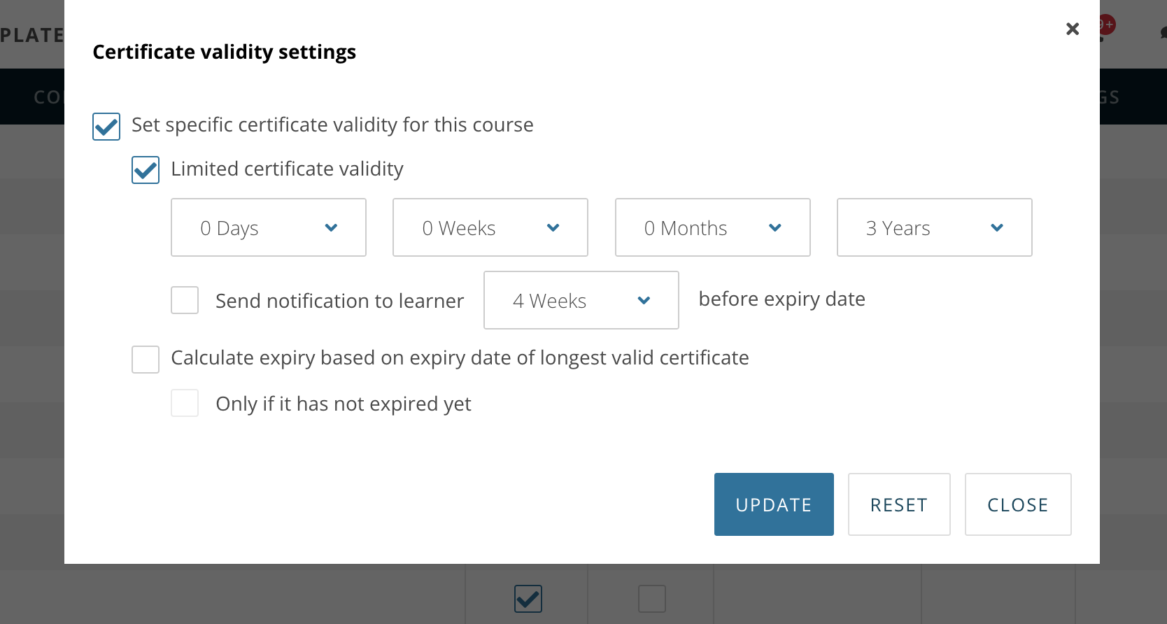Toggle Limited certificate validity checkbox
The image size is (1167, 624).
pyautogui.click(x=146, y=170)
